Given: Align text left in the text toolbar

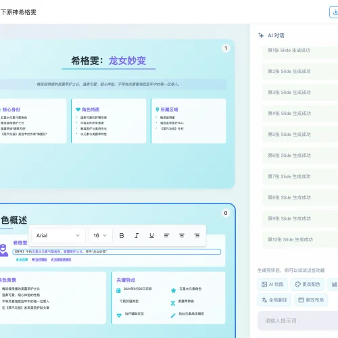Looking at the screenshot, I should pyautogui.click(x=166, y=235).
